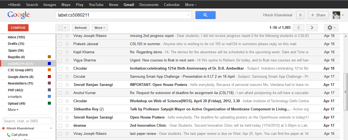Open the PHP (462) label
The height and width of the screenshot is (140, 348).
point(15,90)
